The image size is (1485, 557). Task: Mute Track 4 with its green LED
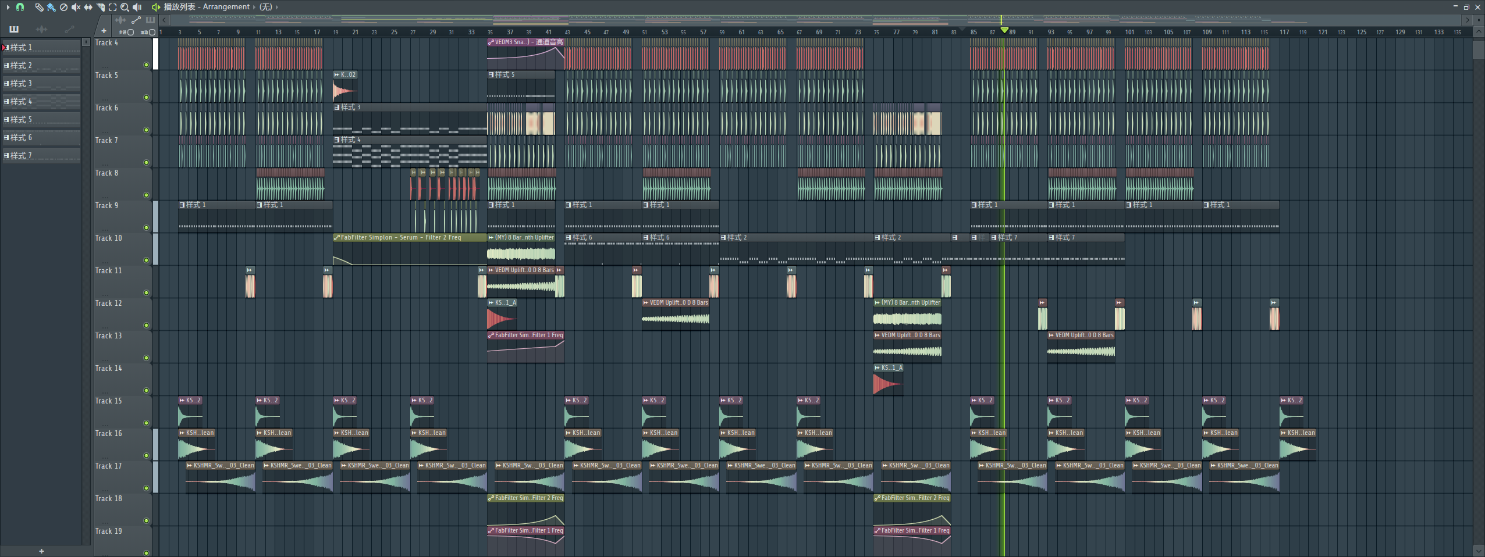click(146, 65)
